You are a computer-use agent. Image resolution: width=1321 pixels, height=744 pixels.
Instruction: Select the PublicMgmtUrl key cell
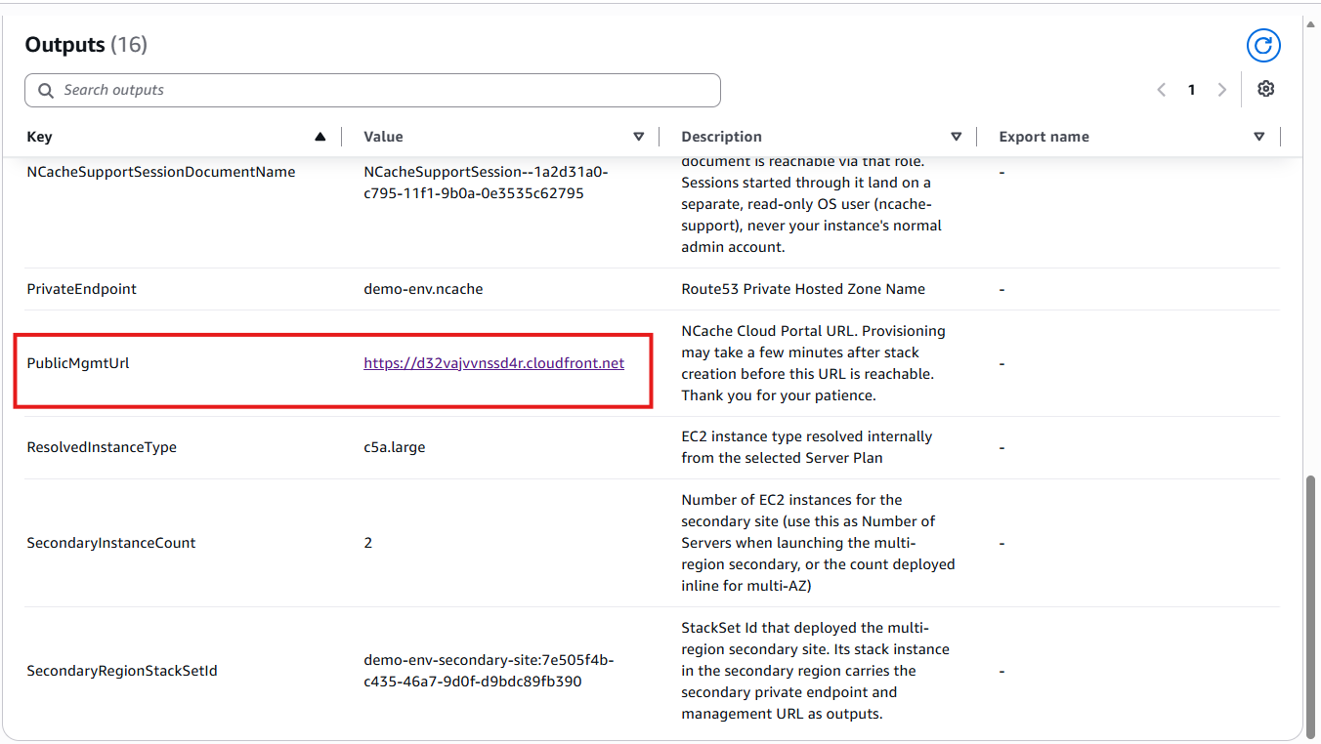click(x=78, y=363)
